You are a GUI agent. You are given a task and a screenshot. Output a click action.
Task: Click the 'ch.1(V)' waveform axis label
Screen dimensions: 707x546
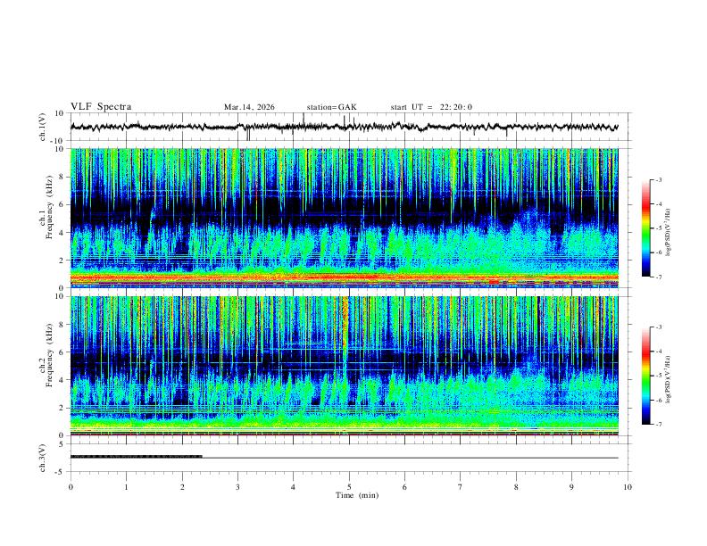[x=43, y=127]
